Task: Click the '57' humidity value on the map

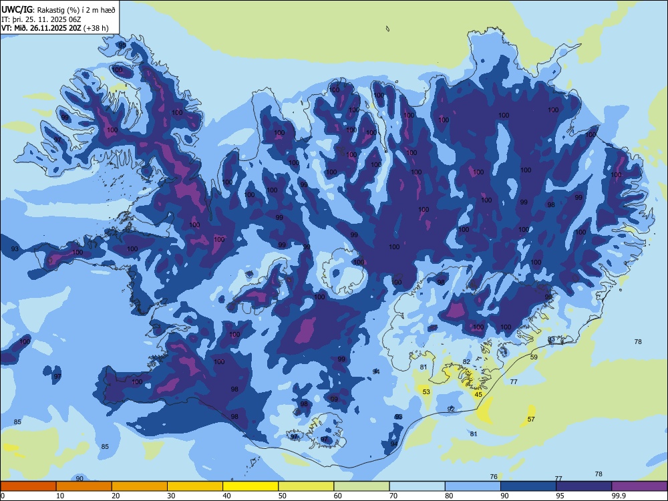Action: click(x=531, y=420)
